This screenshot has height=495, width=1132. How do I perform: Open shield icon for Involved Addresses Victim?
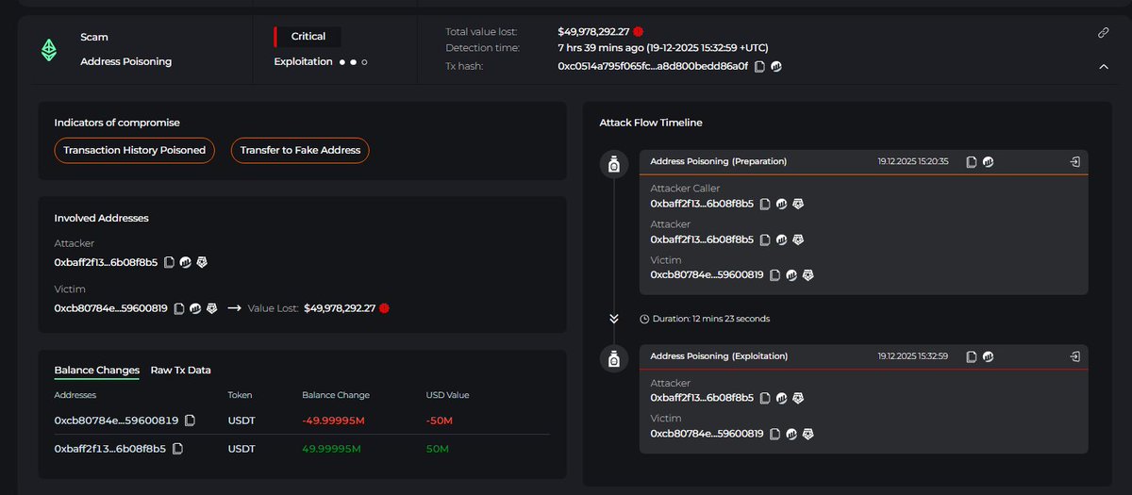coord(211,308)
